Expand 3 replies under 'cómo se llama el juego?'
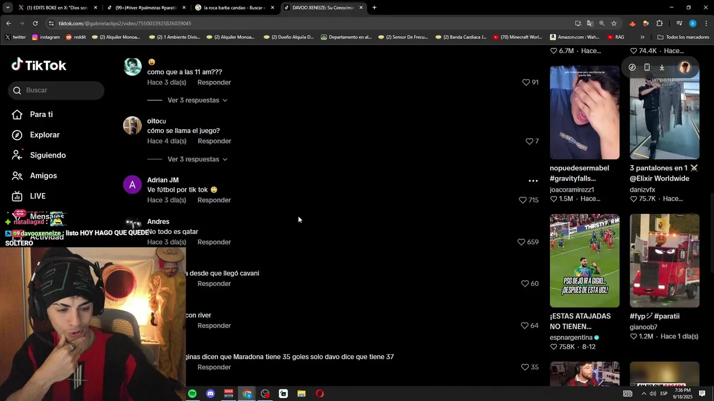Viewport: 714px width, 401px height. 197,159
